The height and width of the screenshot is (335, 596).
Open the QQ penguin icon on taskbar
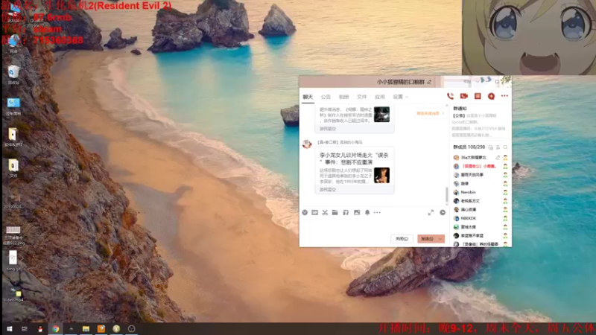point(40,329)
